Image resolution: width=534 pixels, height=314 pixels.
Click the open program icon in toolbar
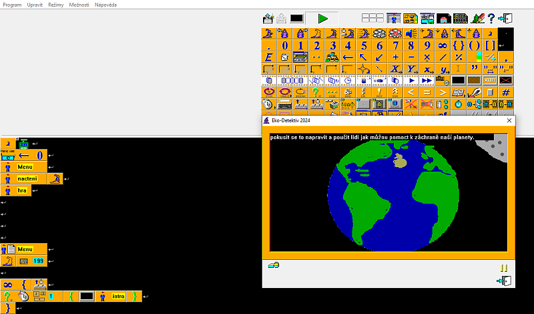point(268,19)
